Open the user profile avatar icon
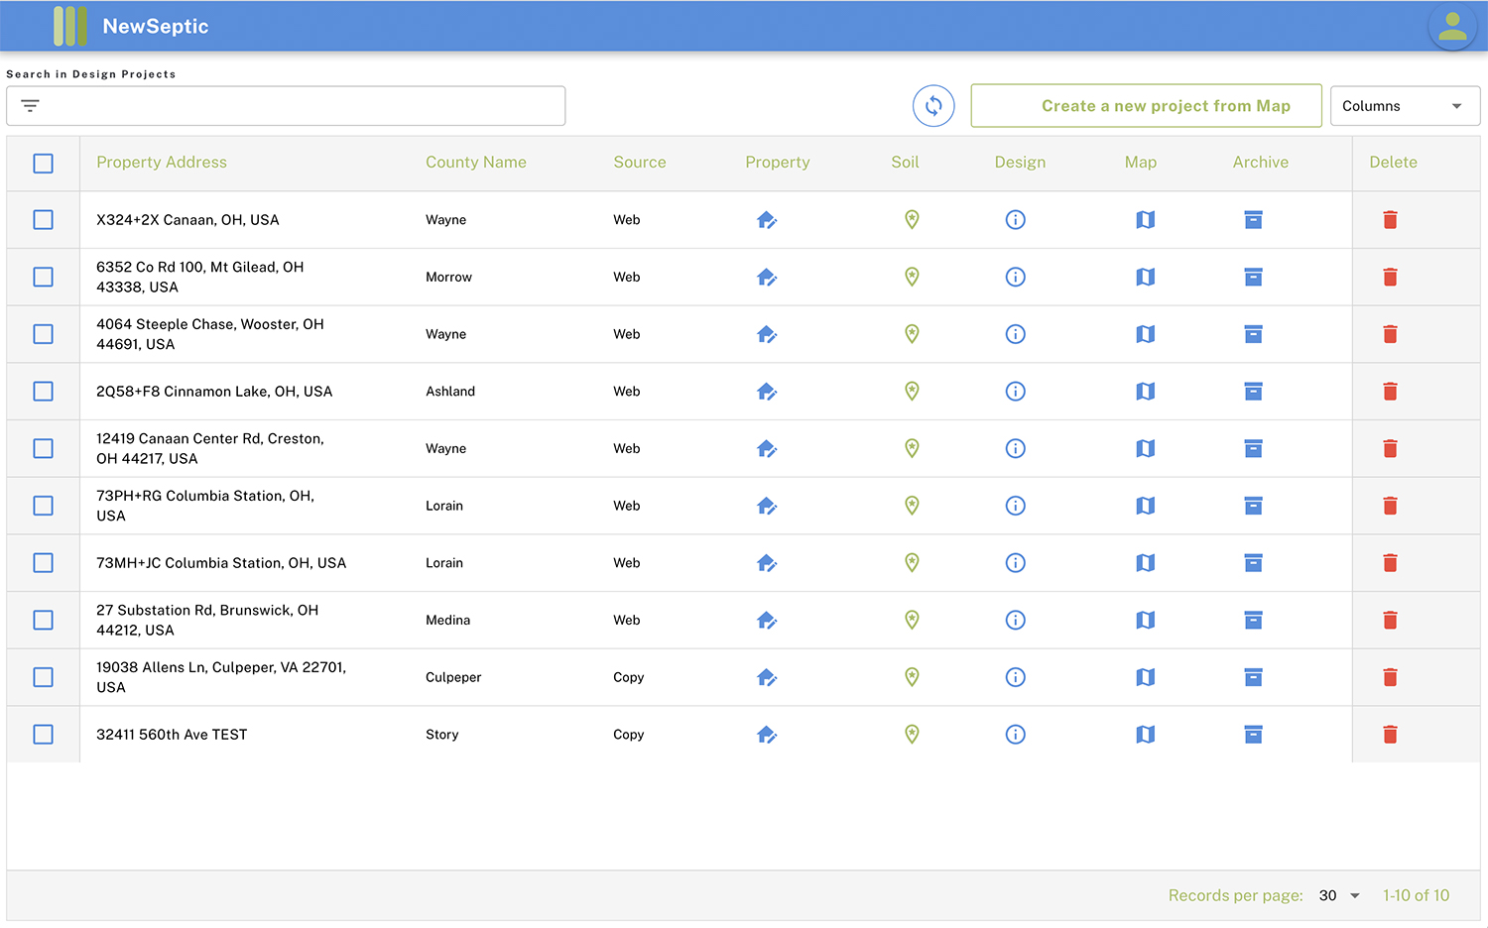 tap(1452, 26)
